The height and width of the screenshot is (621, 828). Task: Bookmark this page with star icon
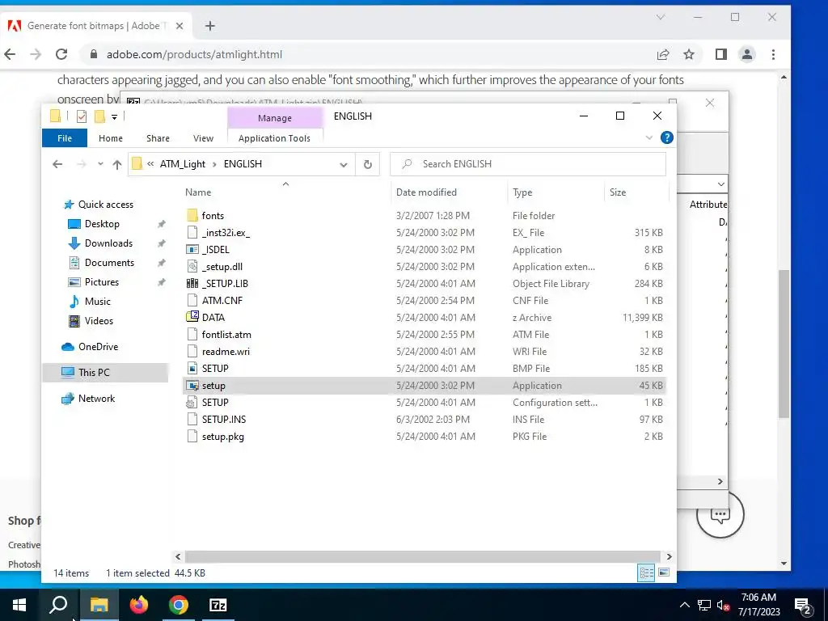(x=689, y=54)
